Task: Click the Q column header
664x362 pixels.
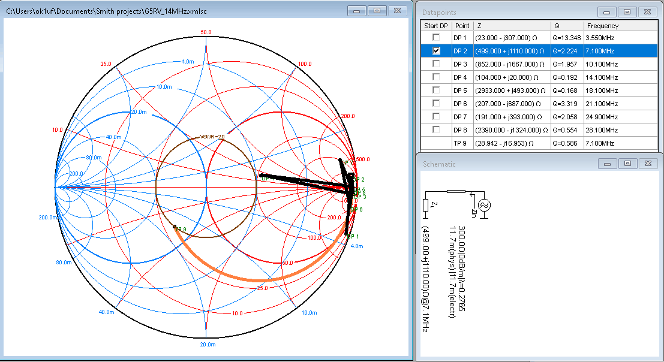Action: [x=567, y=26]
